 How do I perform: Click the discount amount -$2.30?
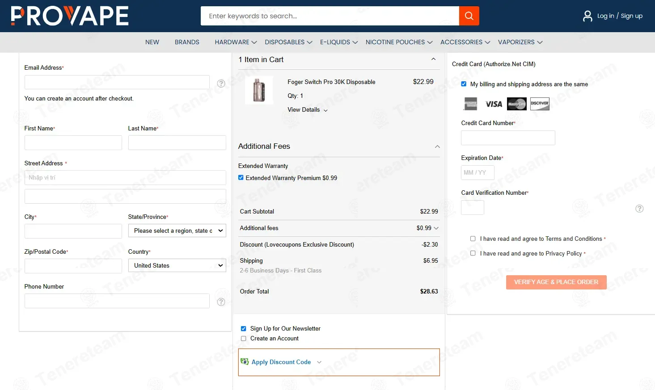pos(430,244)
